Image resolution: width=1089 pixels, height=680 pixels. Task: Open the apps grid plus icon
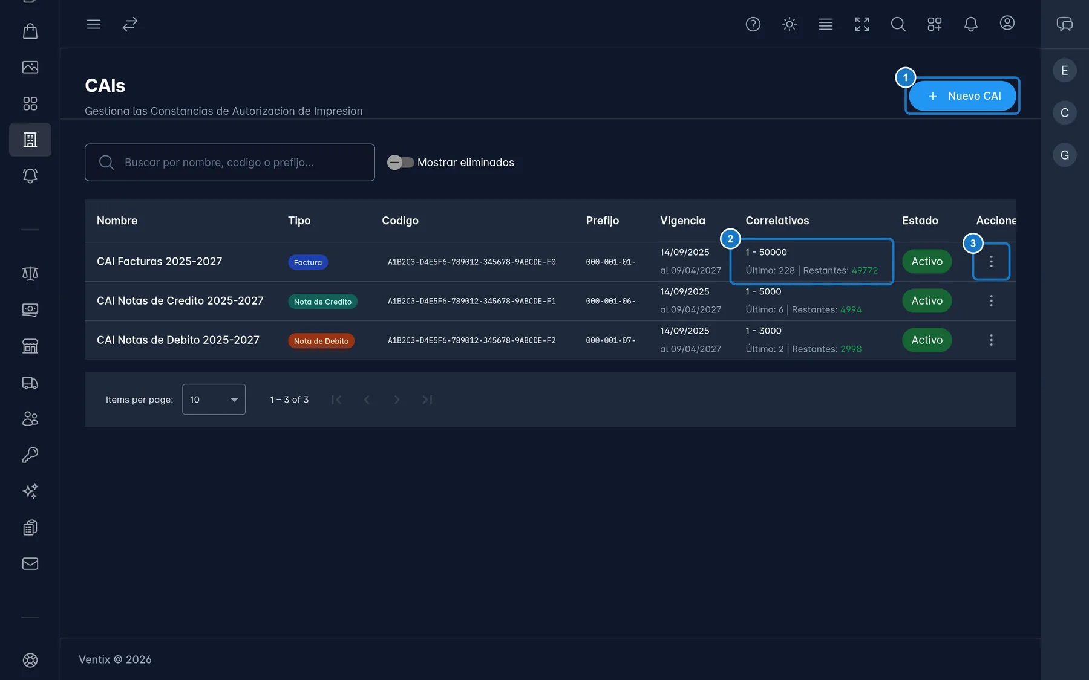pyautogui.click(x=935, y=24)
